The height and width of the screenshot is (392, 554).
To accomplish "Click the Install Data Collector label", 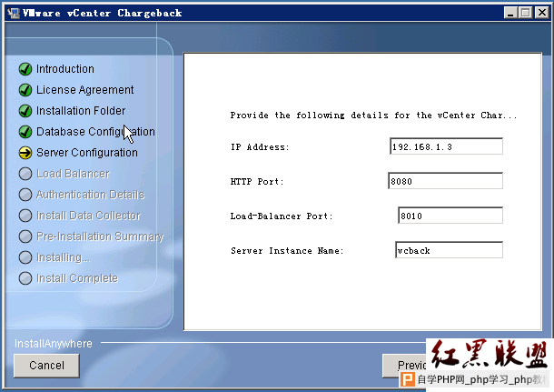I will 89,216.
